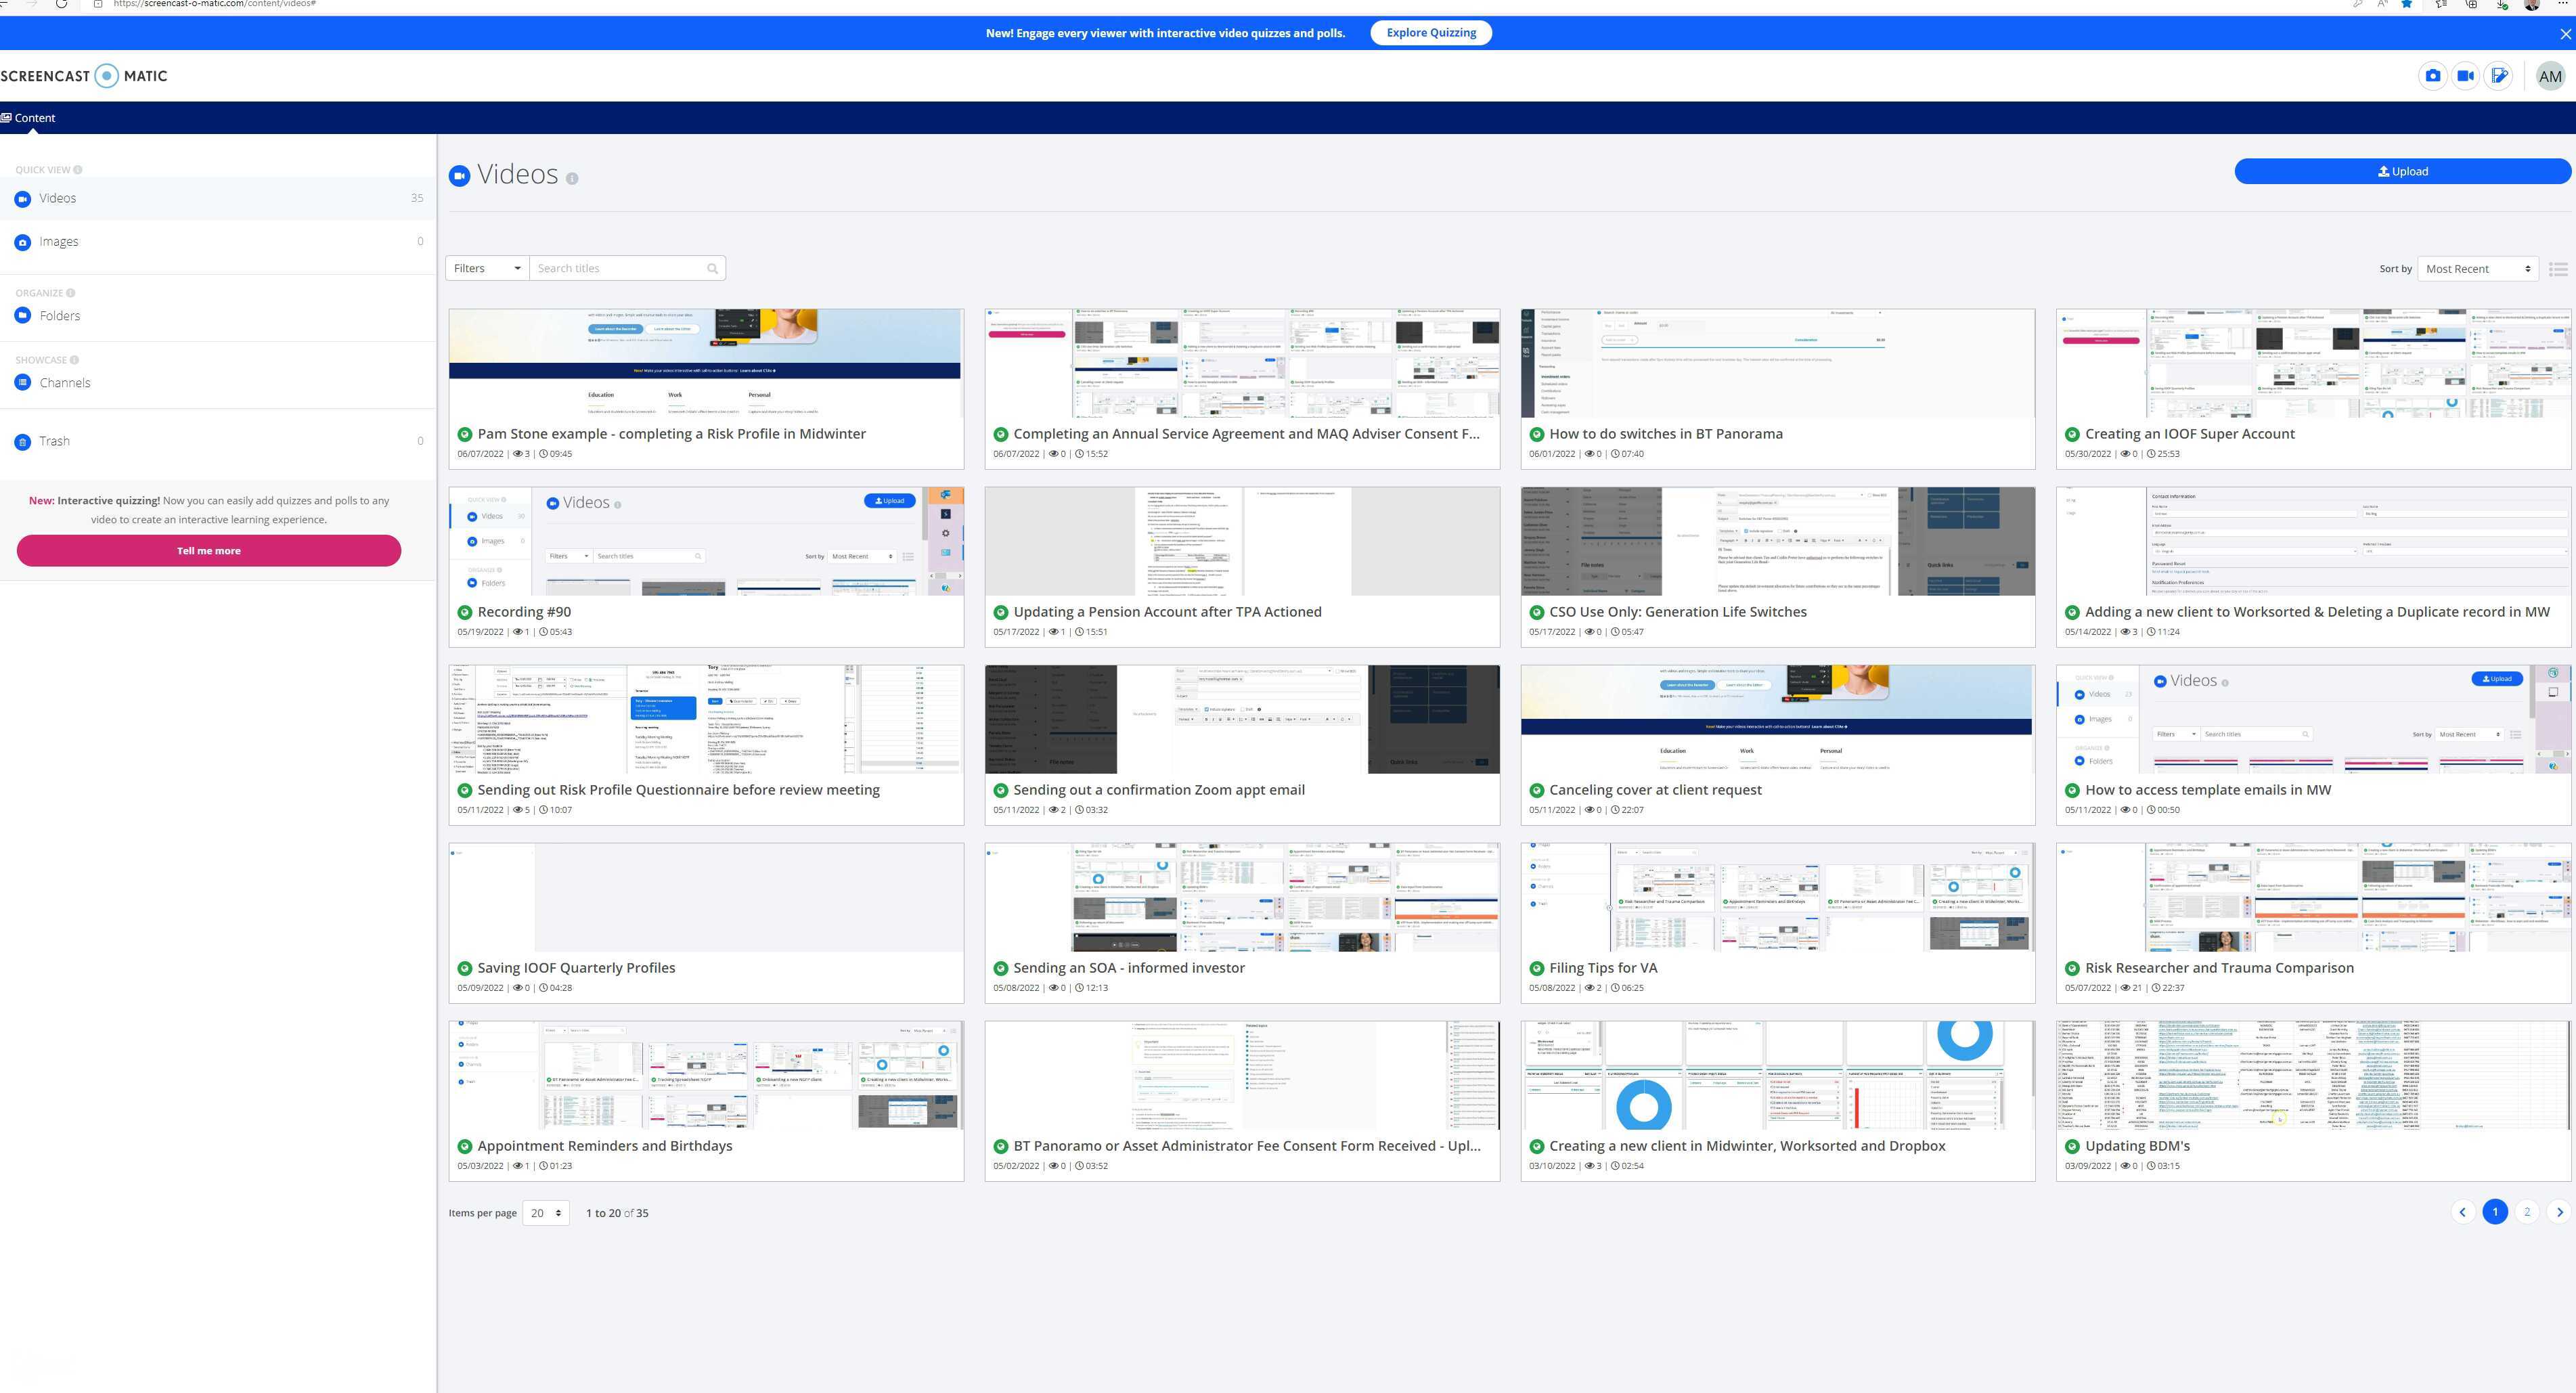The image size is (2576, 1393).
Task: Click the search magnifier icon
Action: point(712,268)
